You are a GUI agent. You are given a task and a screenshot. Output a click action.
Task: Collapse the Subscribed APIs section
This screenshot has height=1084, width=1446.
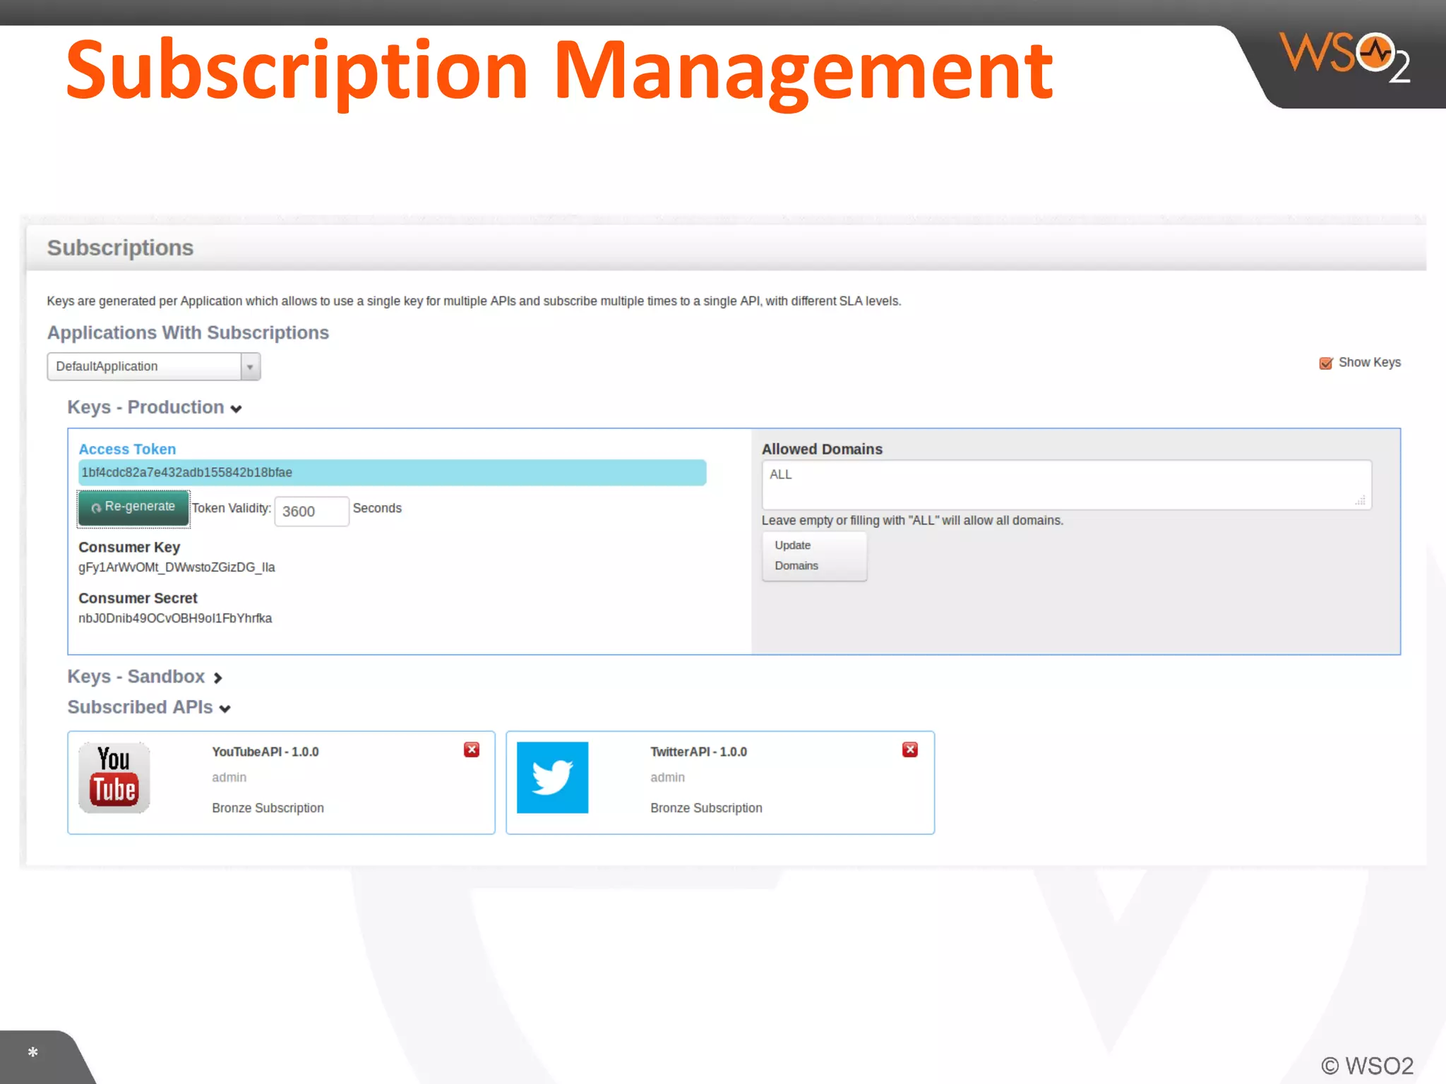(225, 709)
